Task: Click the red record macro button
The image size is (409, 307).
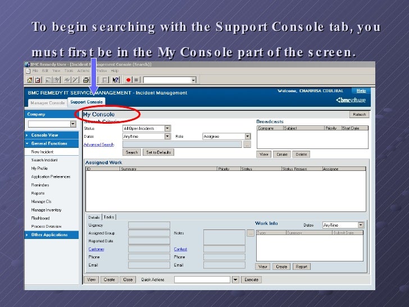Action: [128, 80]
